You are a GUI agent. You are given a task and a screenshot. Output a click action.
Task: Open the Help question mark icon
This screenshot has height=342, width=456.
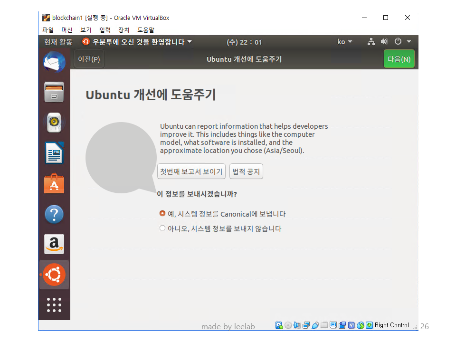tap(54, 214)
